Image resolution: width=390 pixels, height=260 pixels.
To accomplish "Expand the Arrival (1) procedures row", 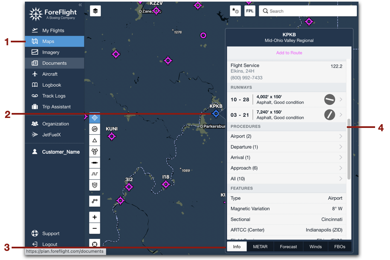I will point(287,157).
